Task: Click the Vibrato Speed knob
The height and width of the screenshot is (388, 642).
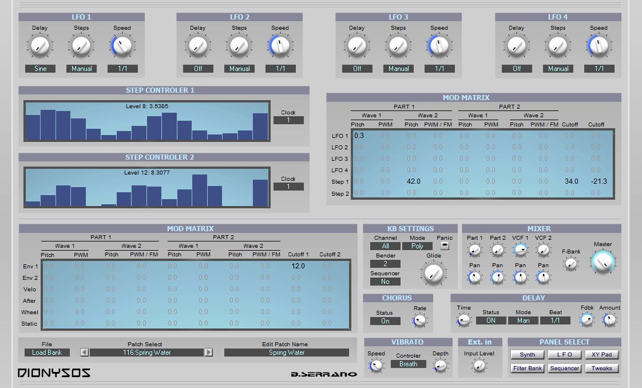Action: 376,366
